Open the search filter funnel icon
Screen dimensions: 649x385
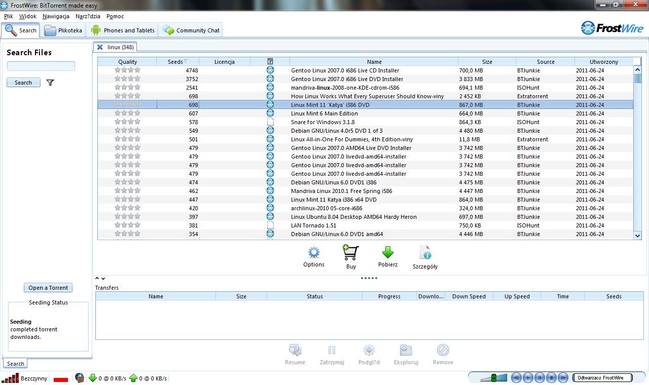click(x=50, y=83)
